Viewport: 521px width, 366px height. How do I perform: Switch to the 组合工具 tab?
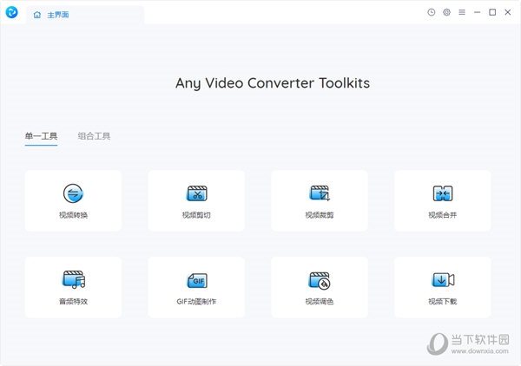coord(94,136)
